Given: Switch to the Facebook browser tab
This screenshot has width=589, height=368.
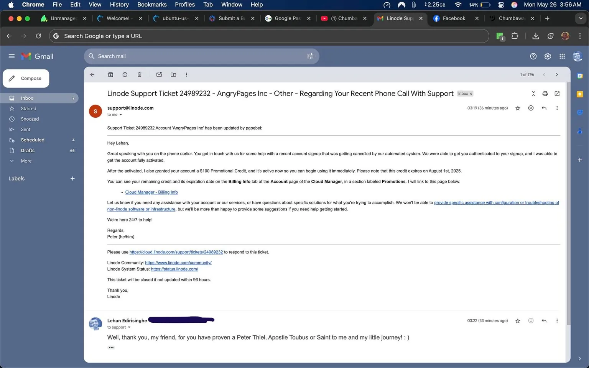Looking at the screenshot, I should (x=454, y=18).
